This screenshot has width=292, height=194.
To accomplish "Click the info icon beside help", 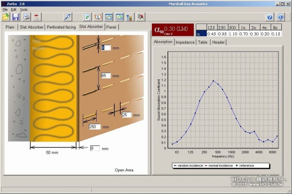I will 280,17.
